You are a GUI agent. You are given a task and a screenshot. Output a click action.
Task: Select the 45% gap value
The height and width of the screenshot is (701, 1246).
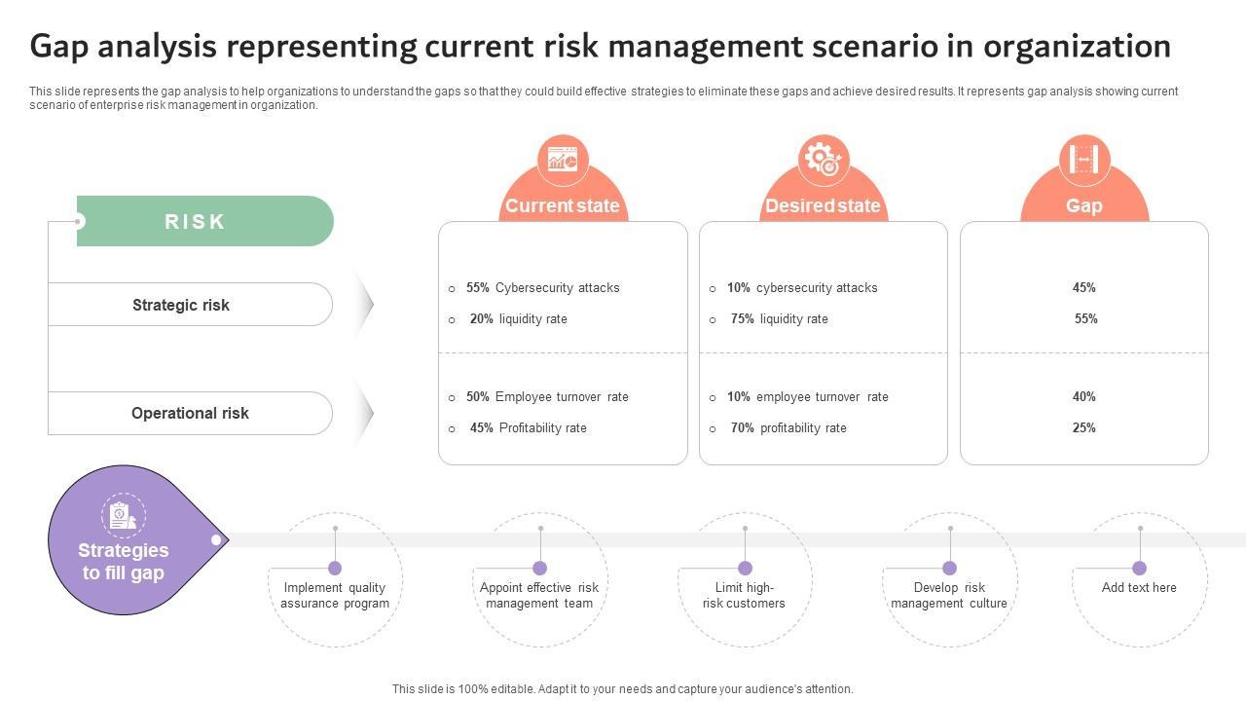(1083, 288)
